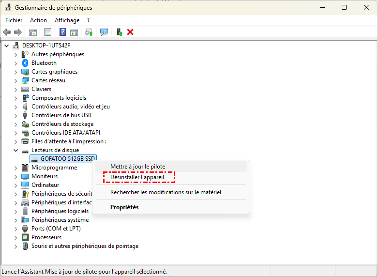The width and height of the screenshot is (378, 277).
Task: Open the Action menu
Action: click(38, 20)
